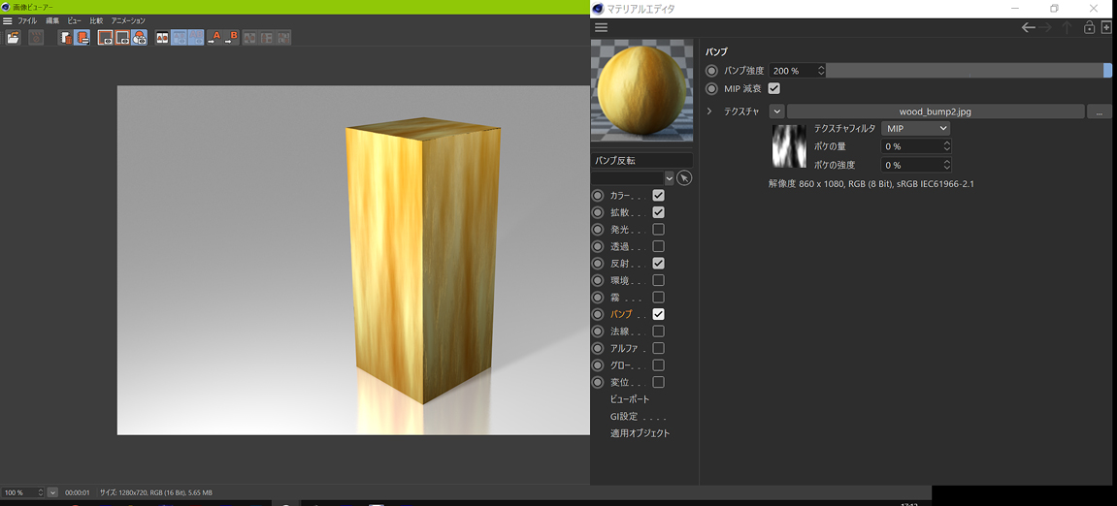Enable the 発光 channel checkbox
Image resolution: width=1117 pixels, height=506 pixels.
click(658, 230)
